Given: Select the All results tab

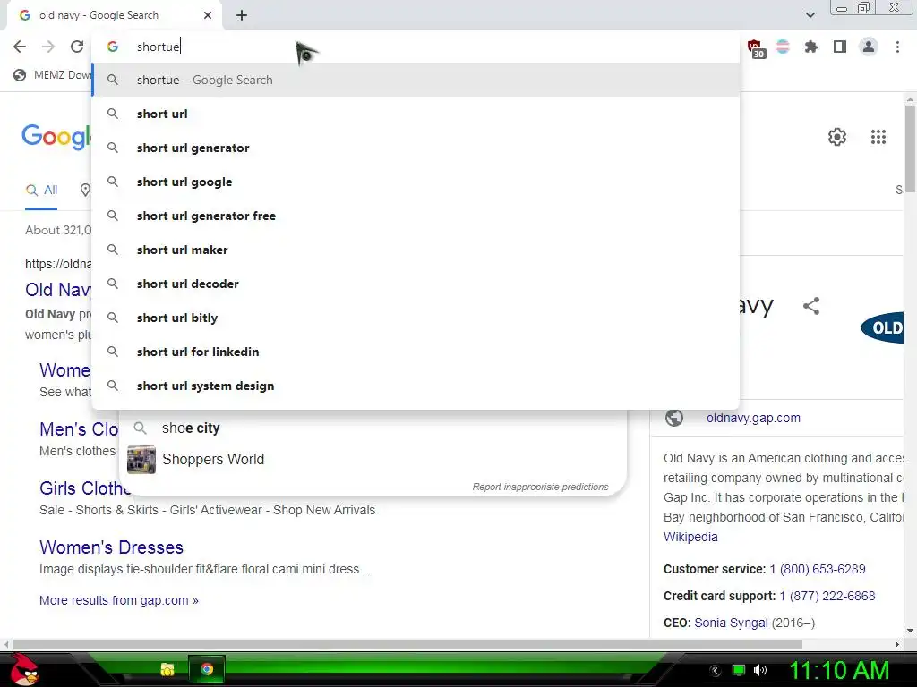Looking at the screenshot, I should tap(41, 190).
